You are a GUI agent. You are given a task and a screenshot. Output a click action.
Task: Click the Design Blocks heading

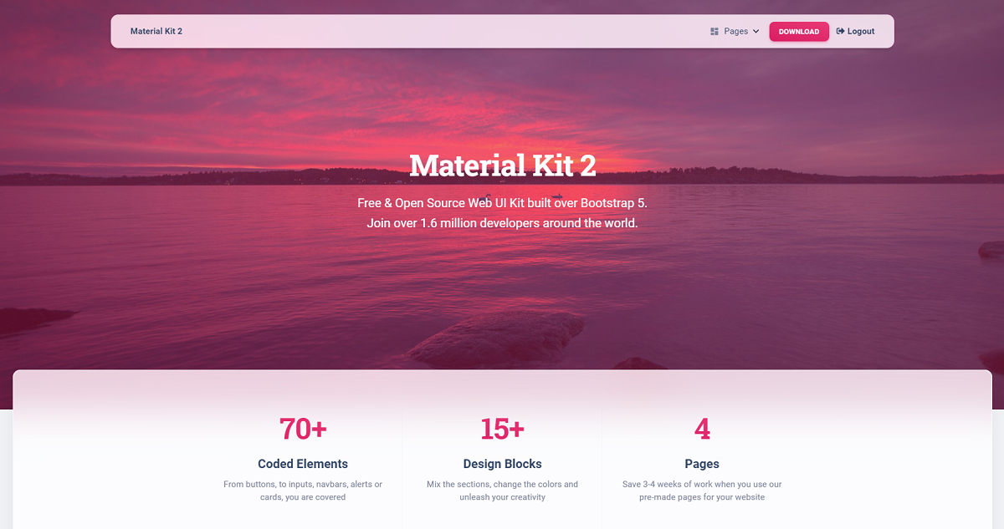pos(502,464)
